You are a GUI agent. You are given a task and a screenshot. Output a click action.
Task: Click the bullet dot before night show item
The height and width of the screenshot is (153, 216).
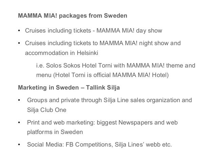point(19,43)
